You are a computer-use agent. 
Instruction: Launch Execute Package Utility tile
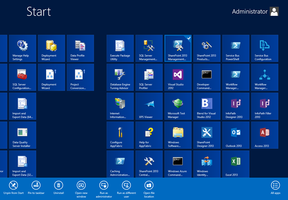tap(120, 48)
